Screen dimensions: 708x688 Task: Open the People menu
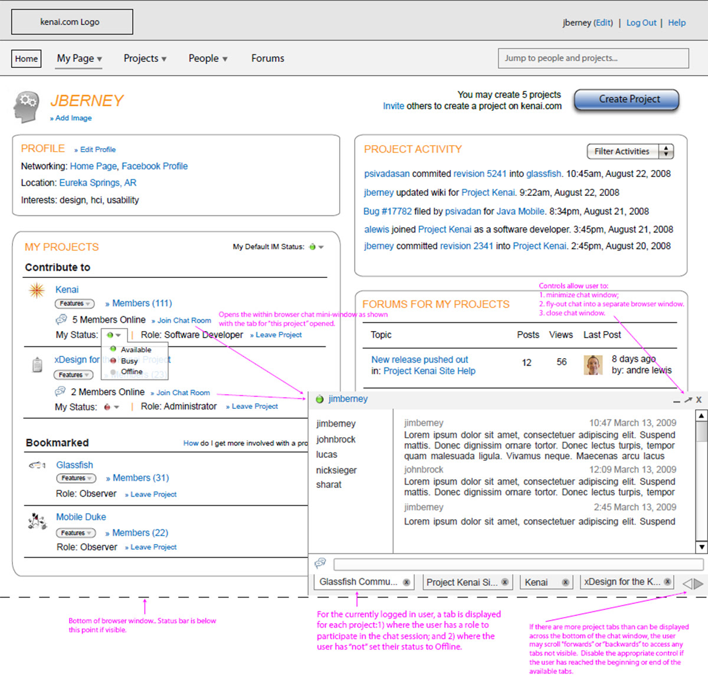[x=208, y=58]
